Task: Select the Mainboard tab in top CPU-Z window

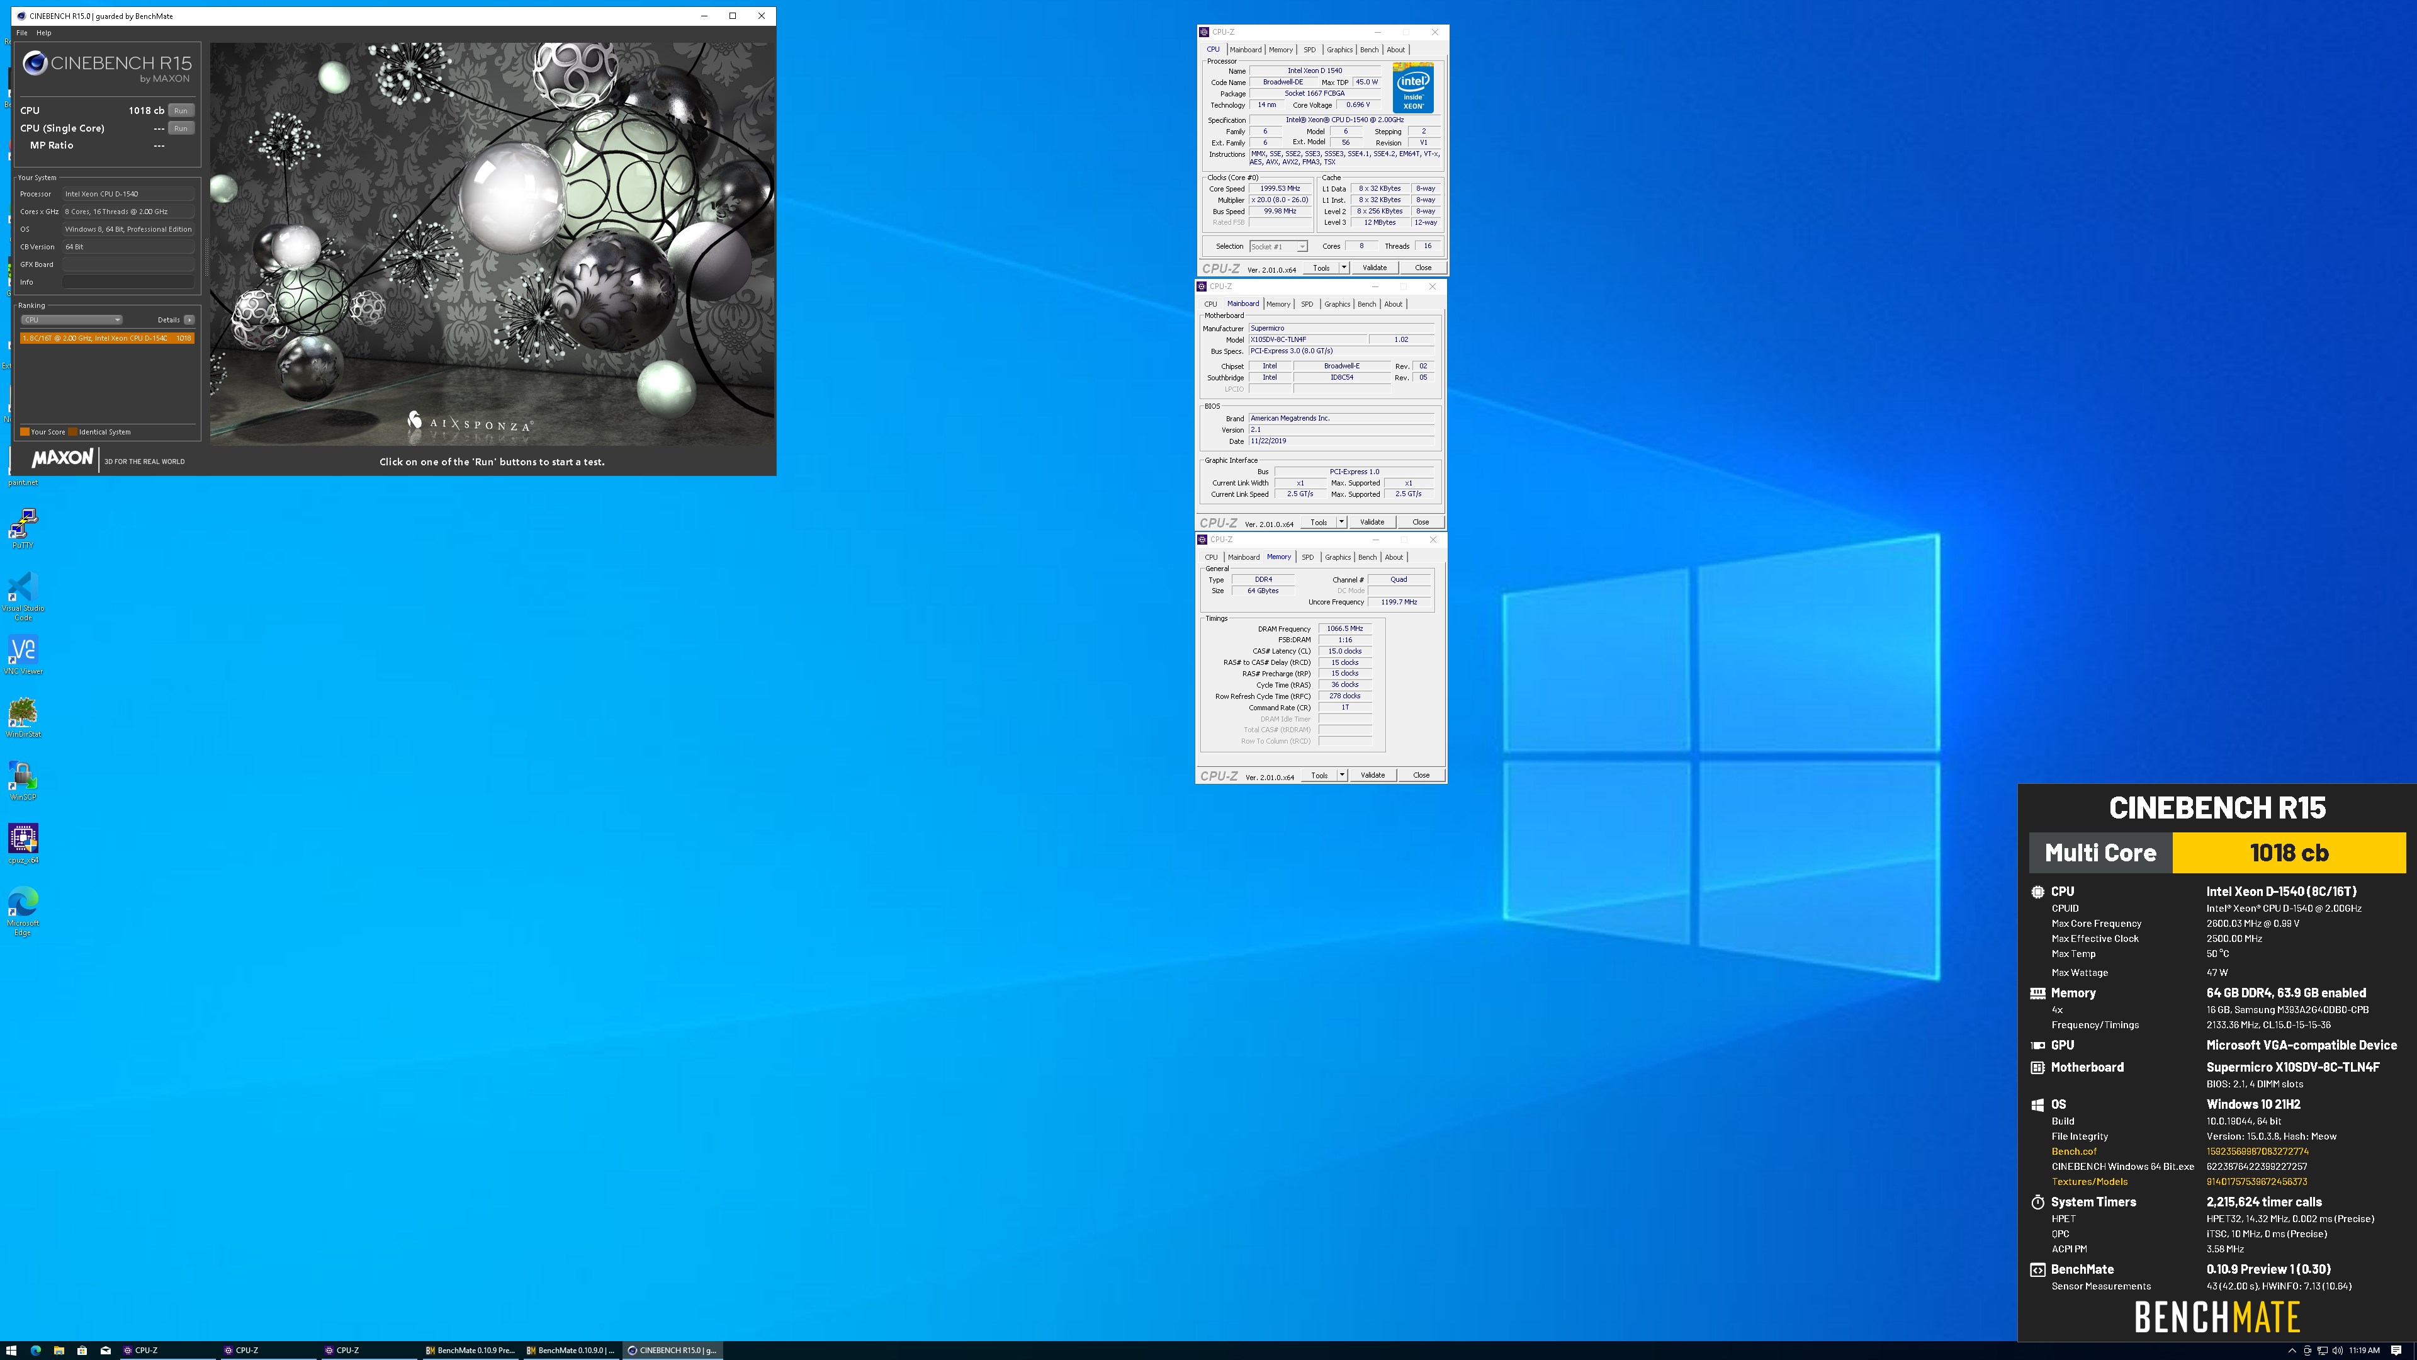Action: (1245, 50)
